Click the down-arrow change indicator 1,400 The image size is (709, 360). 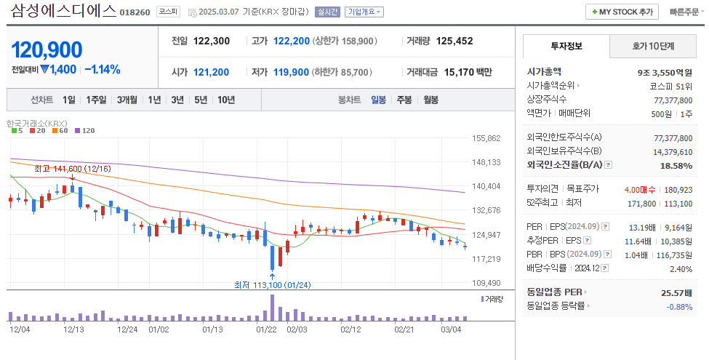point(58,70)
